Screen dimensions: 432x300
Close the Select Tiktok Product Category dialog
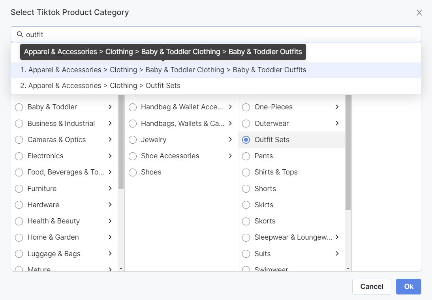[x=419, y=13]
